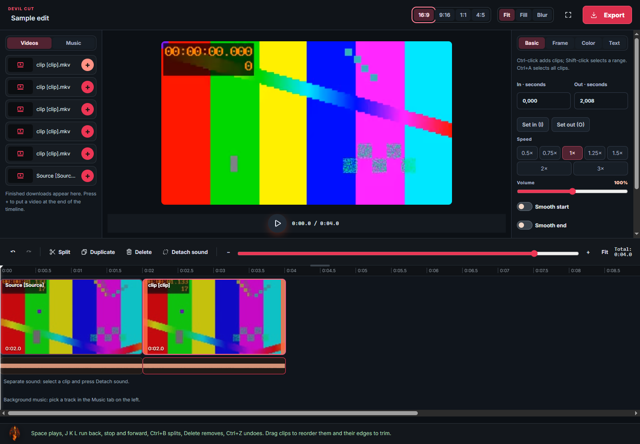Image resolution: width=640 pixels, height=444 pixels.
Task: Click the Devil Cut flame logo
Action: point(15,433)
